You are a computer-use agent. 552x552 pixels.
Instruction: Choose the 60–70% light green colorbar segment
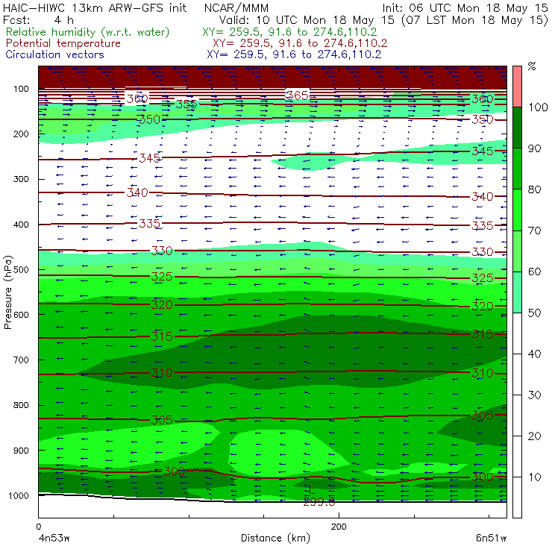tap(517, 251)
